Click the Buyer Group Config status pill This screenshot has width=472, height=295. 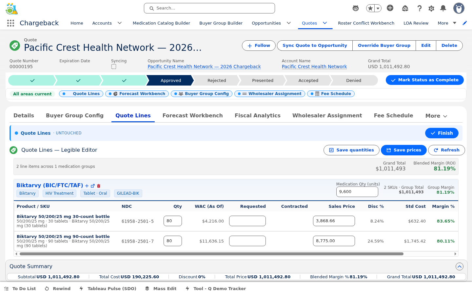[202, 94]
